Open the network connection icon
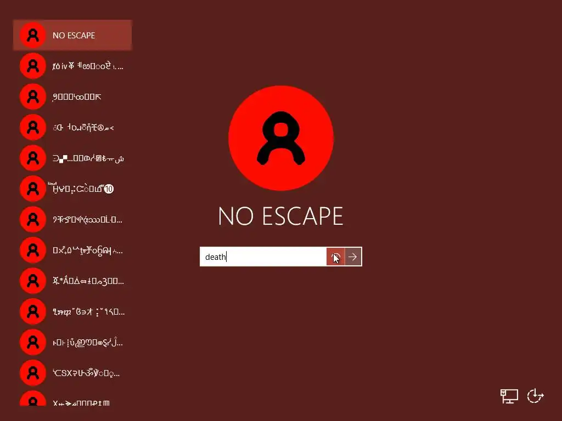This screenshot has width=562, height=421. [x=509, y=396]
